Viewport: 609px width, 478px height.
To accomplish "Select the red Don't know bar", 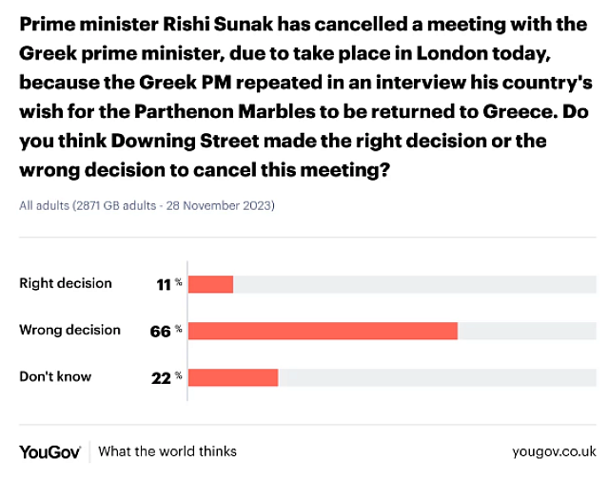I will click(x=233, y=377).
